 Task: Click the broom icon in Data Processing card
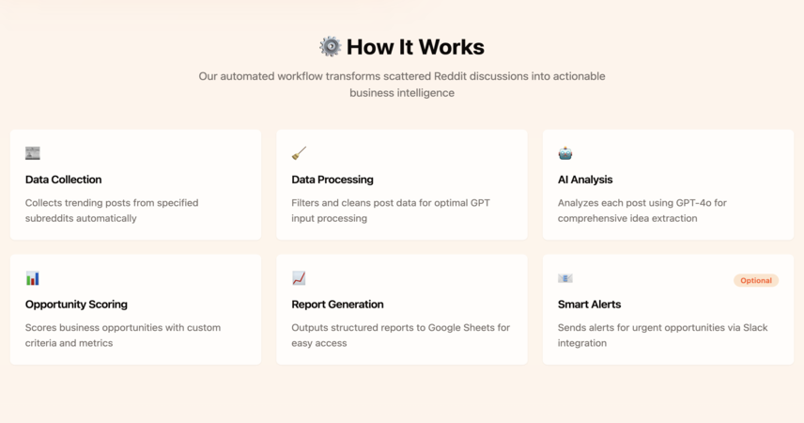point(299,153)
